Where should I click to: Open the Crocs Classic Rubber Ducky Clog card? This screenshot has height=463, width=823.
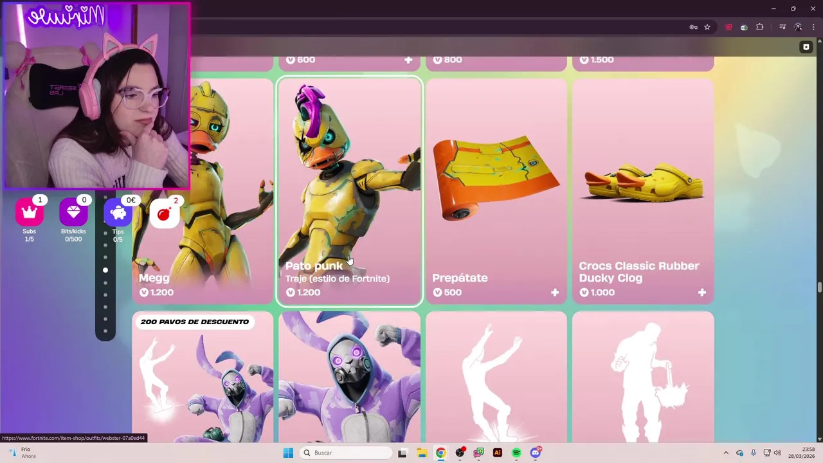tap(643, 191)
